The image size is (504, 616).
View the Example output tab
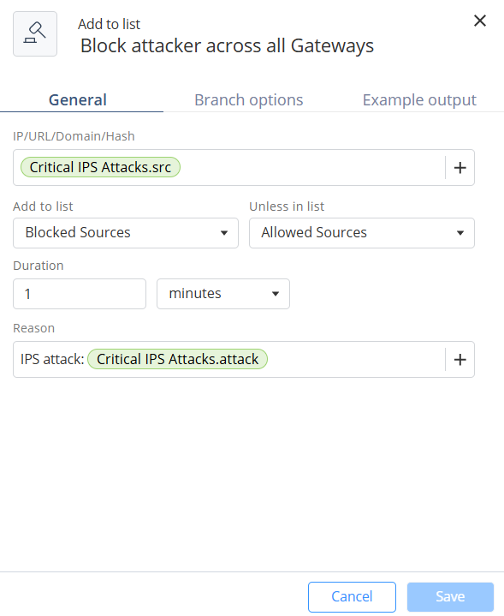[x=419, y=99]
